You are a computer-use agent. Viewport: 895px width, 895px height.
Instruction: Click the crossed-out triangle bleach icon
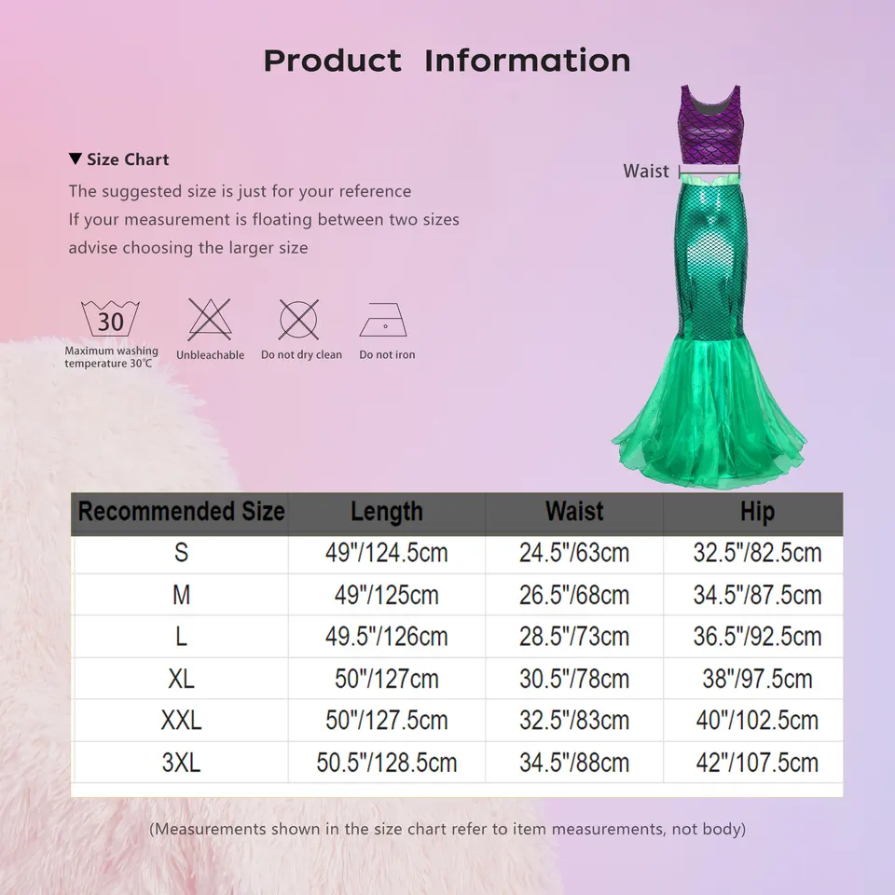coord(210,319)
